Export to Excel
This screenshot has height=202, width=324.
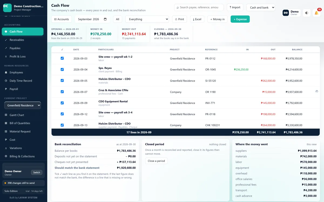(197, 19)
